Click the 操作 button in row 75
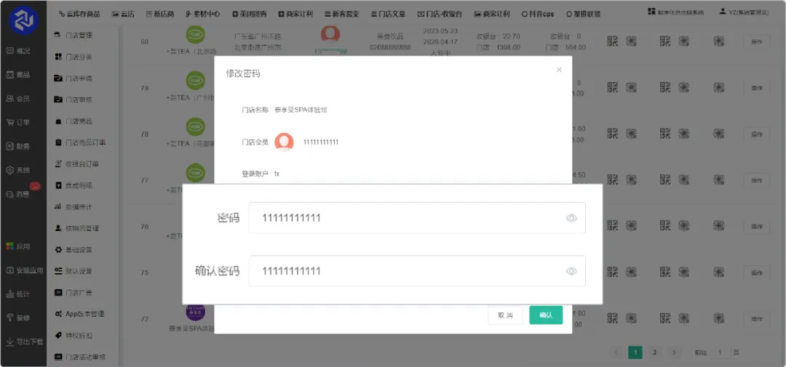The width and height of the screenshot is (786, 367). [x=756, y=273]
